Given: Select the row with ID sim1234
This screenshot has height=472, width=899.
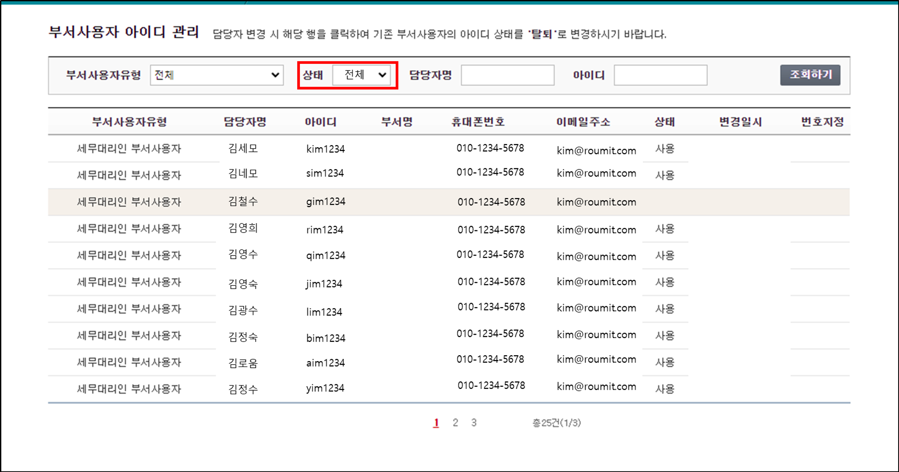Looking at the screenshot, I should pos(325,173).
